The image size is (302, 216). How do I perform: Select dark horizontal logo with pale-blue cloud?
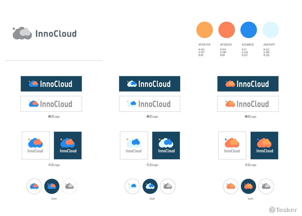pyautogui.click(x=149, y=84)
